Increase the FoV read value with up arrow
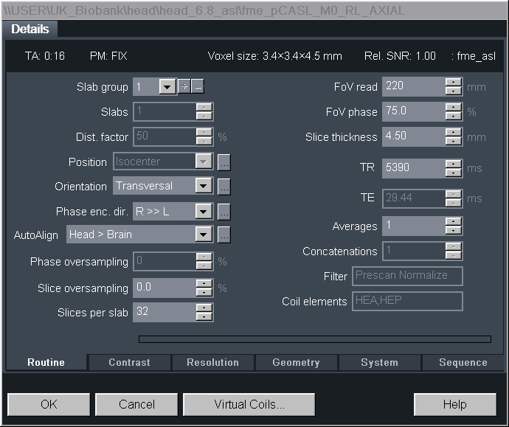This screenshot has width=509, height=427. click(x=453, y=83)
